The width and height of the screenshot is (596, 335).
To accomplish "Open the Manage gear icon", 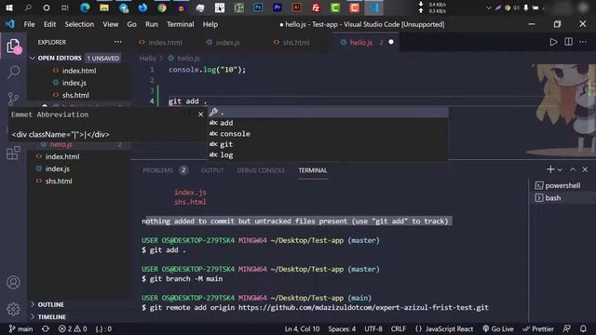I will 13,309.
